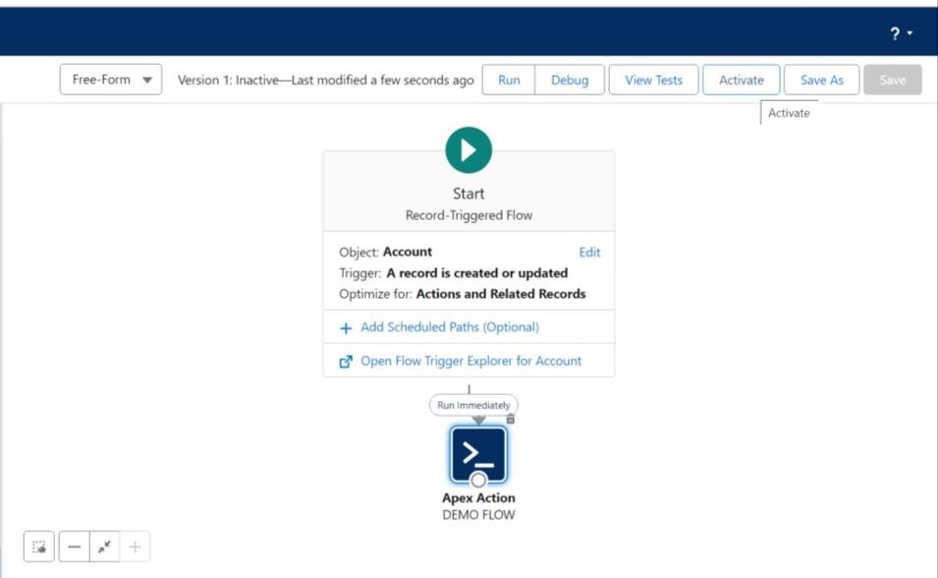Add Scheduled Paths (Optional)
The width and height of the screenshot is (938, 578).
[x=450, y=327]
